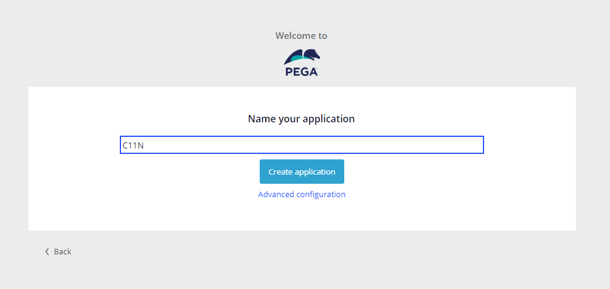Image resolution: width=610 pixels, height=289 pixels.
Task: Click the "Name your application" heading
Action: tap(301, 119)
